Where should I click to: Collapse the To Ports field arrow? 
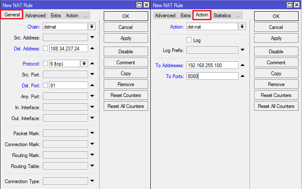pyautogui.click(x=242, y=76)
